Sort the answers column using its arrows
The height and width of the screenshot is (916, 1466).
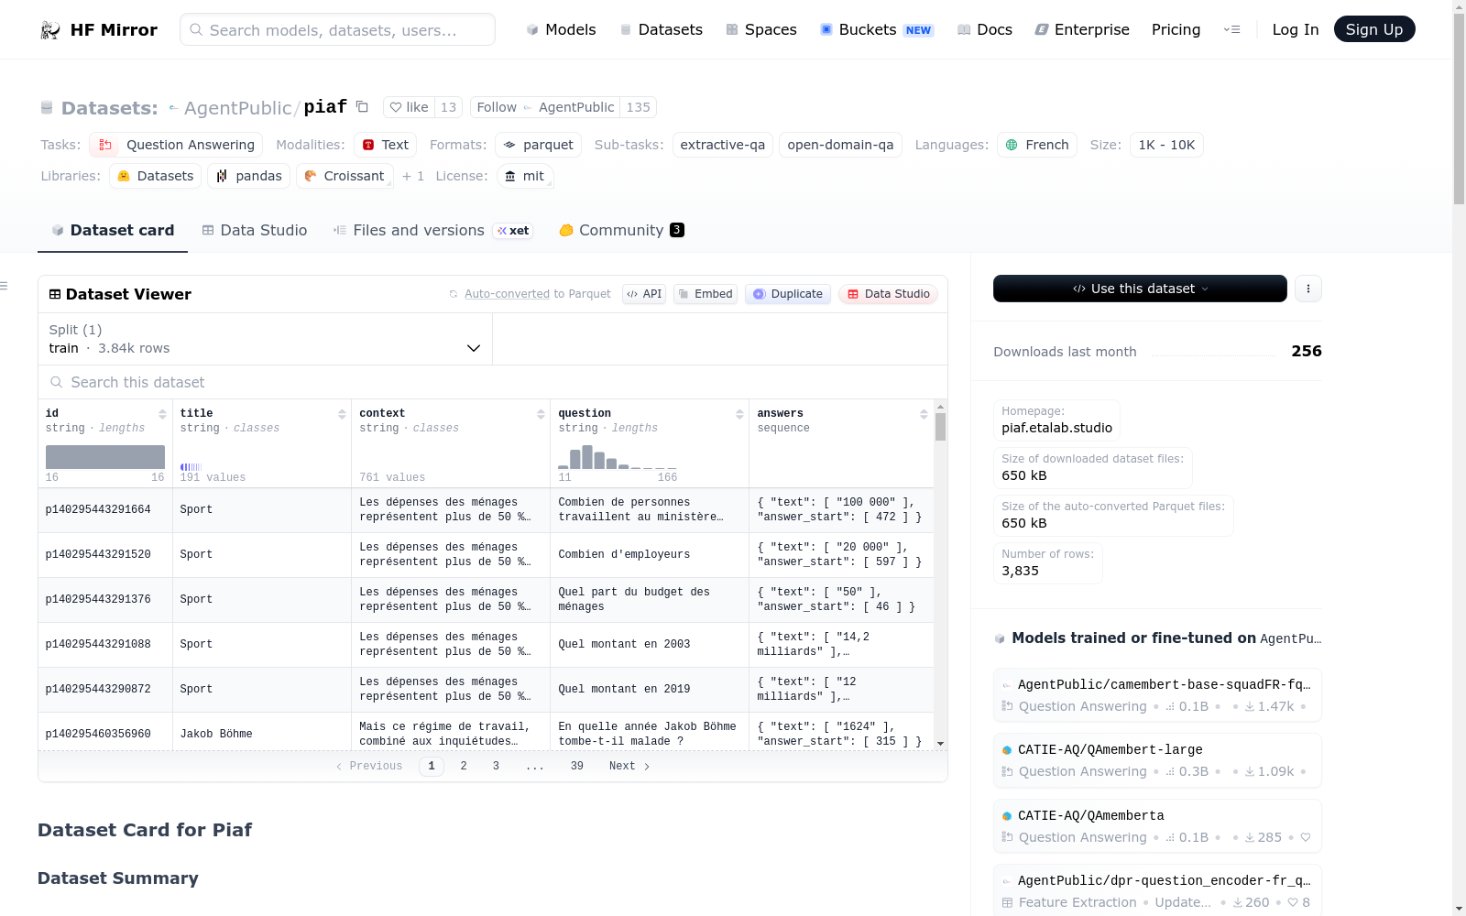coord(924,414)
